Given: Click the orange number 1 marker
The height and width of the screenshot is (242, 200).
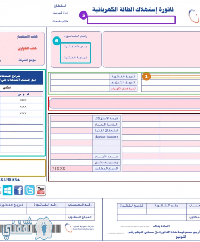Looking at the screenshot, I should coord(146,76).
